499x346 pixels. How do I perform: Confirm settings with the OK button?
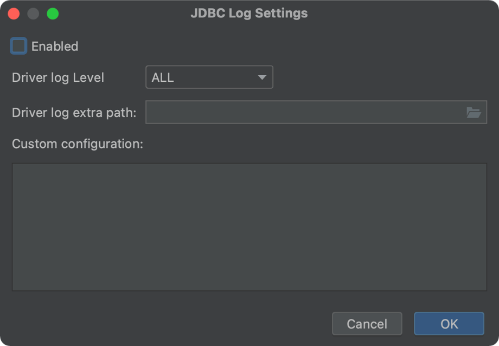449,323
